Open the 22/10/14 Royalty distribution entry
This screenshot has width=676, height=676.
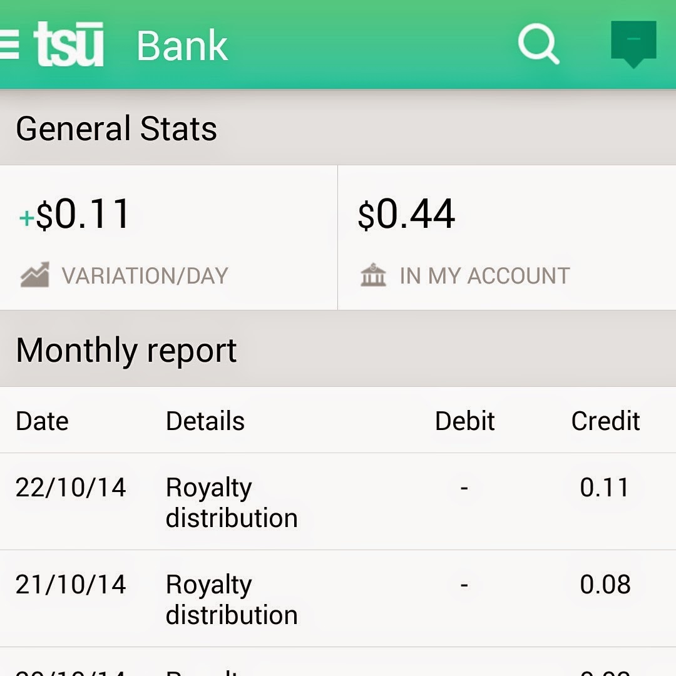(338, 502)
